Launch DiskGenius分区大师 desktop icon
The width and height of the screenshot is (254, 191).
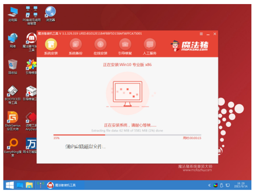tap(13, 121)
